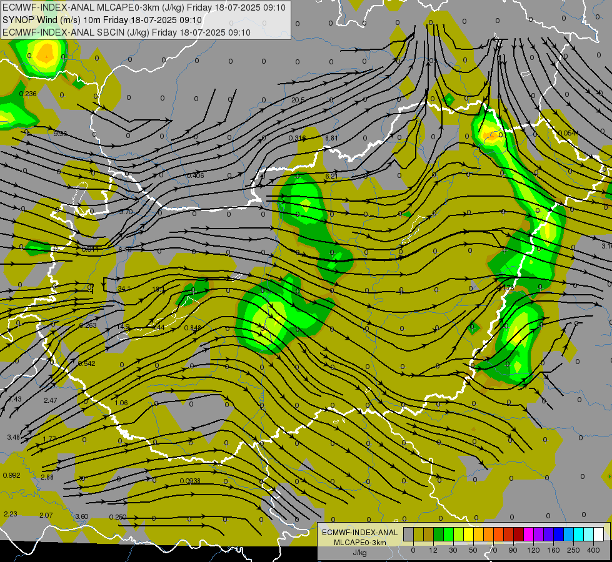Click the legend scale label 12
This screenshot has width=612, height=562.
pos(433,550)
